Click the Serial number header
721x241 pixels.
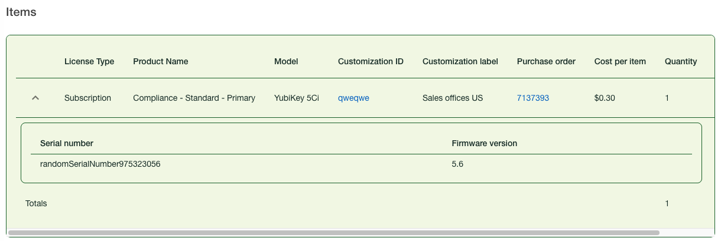[x=67, y=143]
